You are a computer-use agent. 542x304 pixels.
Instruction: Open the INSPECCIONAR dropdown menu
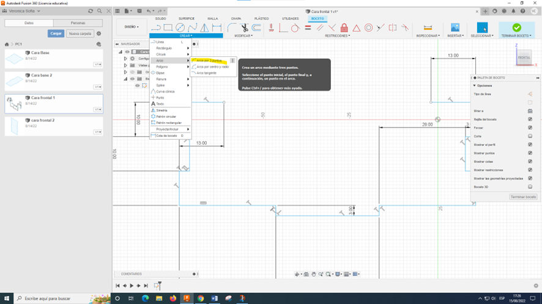pyautogui.click(x=428, y=36)
